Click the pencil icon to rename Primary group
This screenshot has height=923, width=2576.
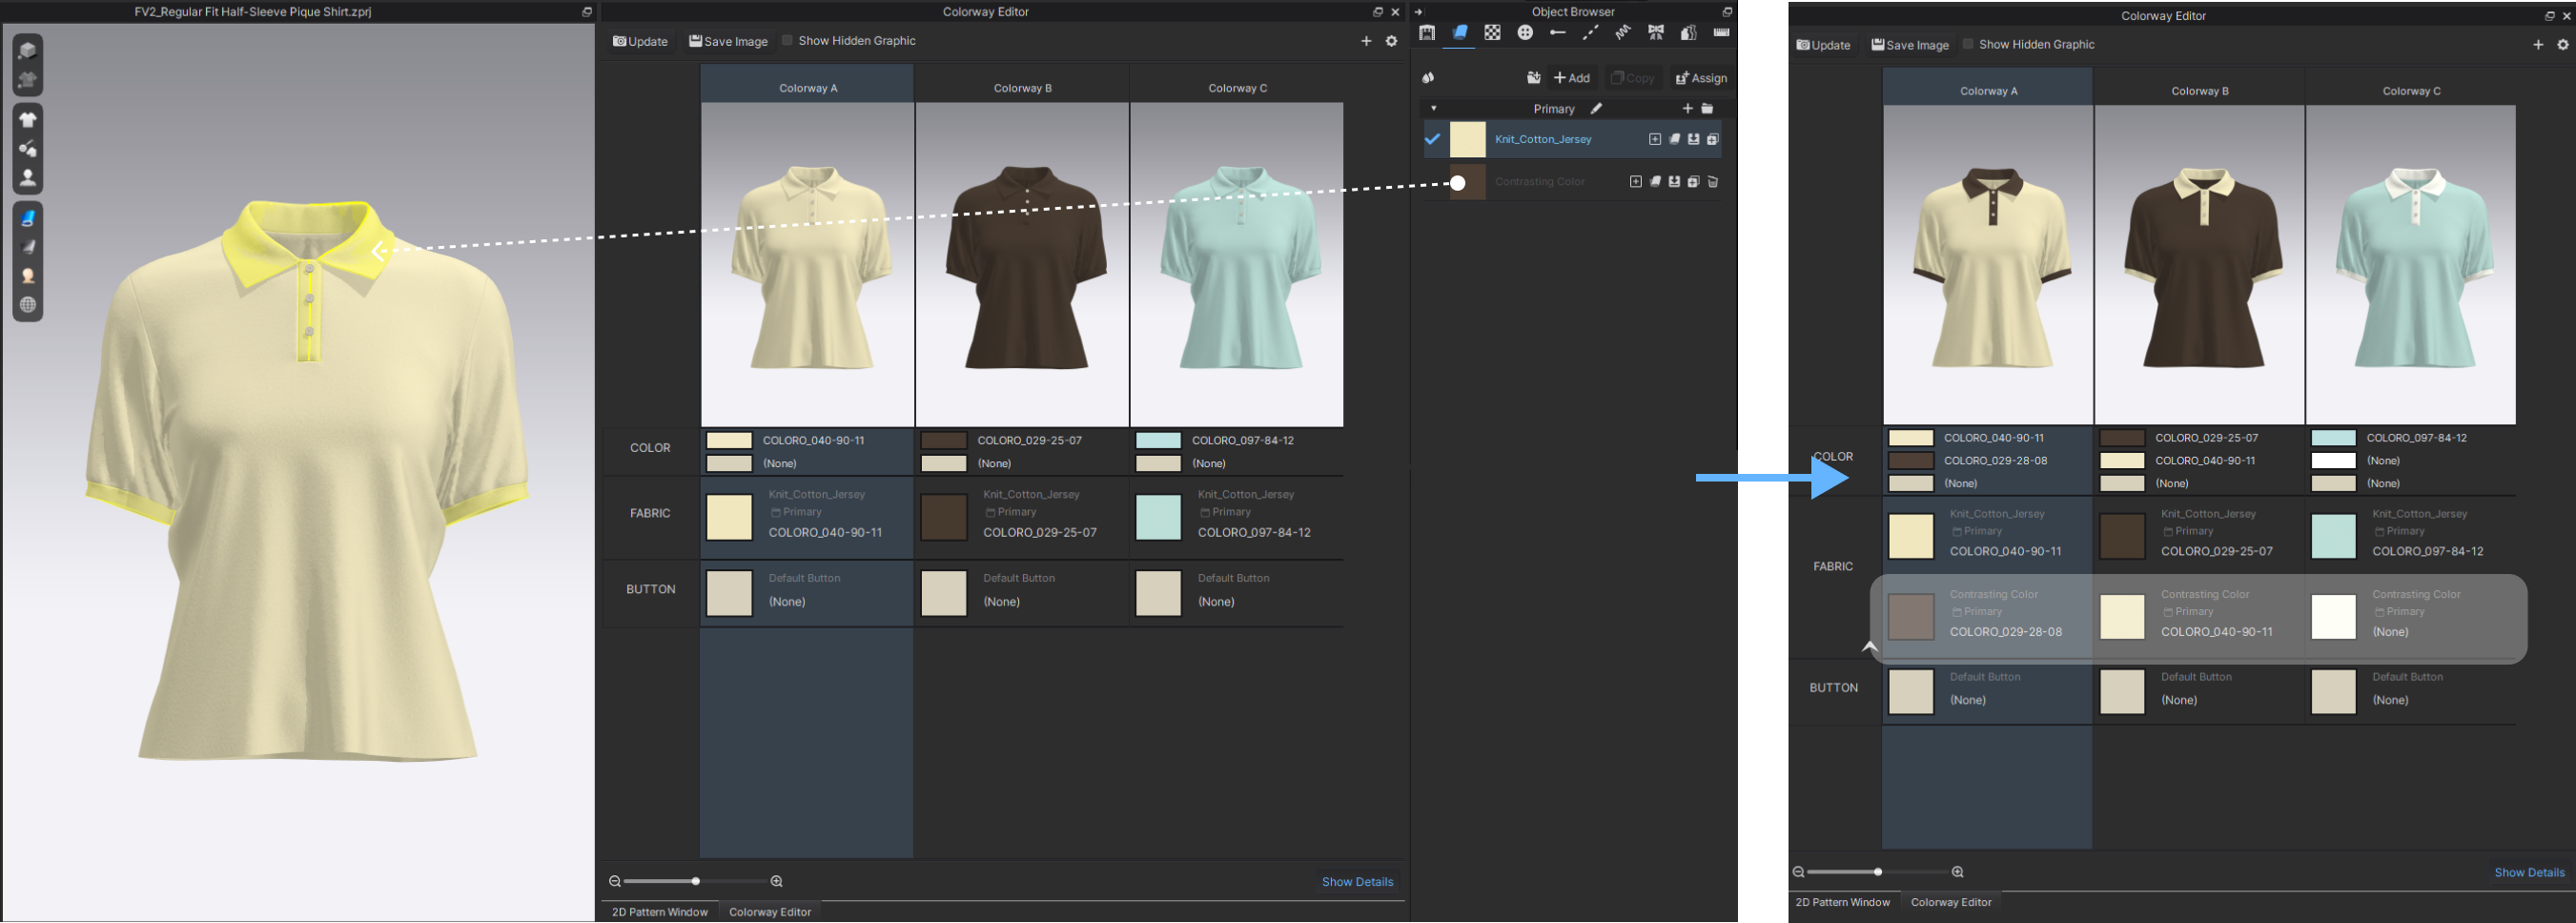point(1596,108)
